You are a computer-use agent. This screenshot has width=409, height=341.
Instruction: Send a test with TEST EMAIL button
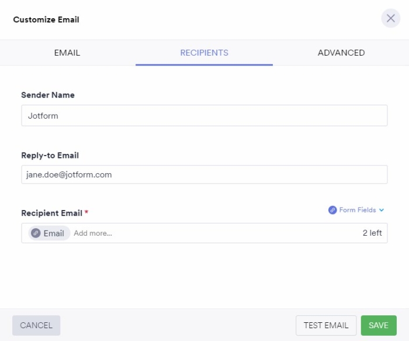coord(326,325)
